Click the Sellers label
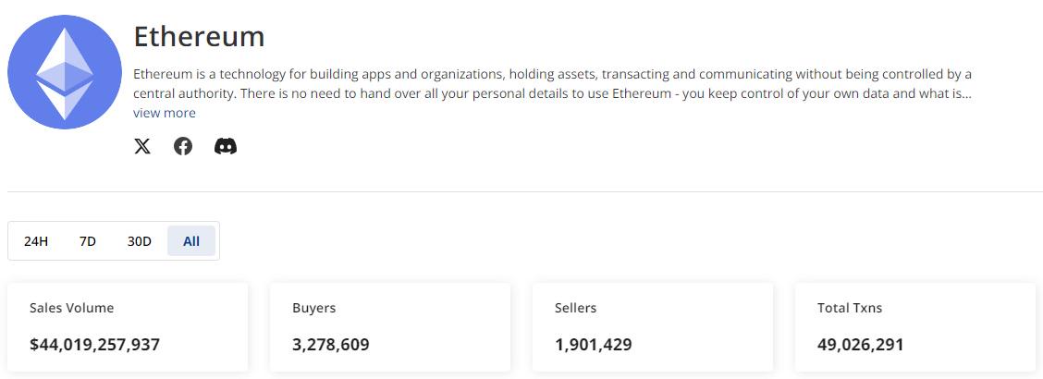 pyautogui.click(x=575, y=308)
